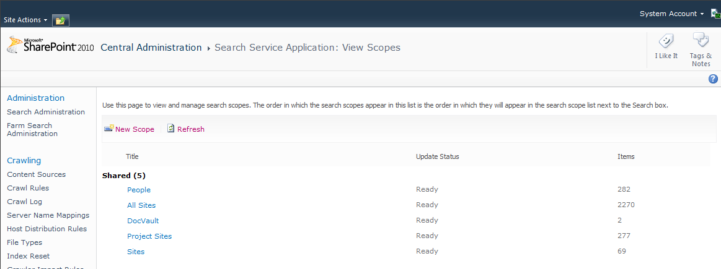This screenshot has height=269, width=721.
Task: Go to Search Administration
Action: click(x=46, y=112)
